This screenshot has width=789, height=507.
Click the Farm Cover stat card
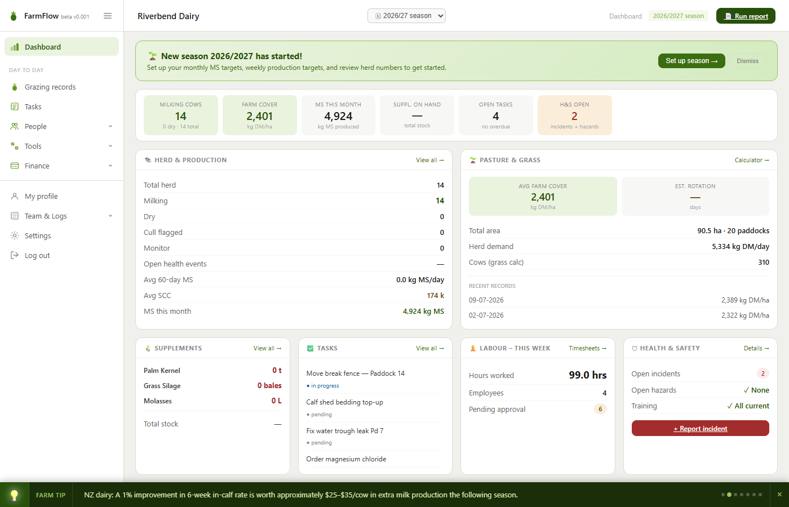coord(259,115)
